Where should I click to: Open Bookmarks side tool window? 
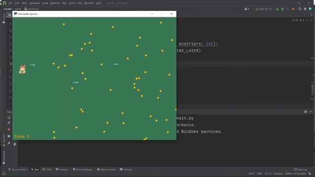click(4, 157)
